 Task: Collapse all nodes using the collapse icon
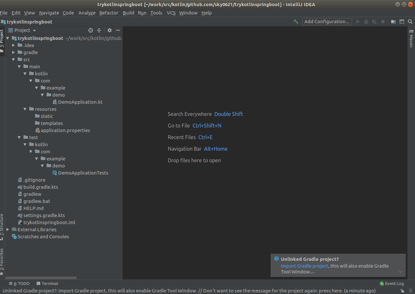click(x=99, y=30)
